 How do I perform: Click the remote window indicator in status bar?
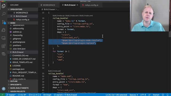point(2,95)
